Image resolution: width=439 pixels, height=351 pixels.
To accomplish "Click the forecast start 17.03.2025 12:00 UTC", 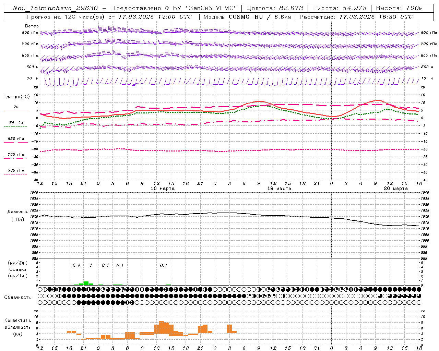I will click(x=155, y=17).
